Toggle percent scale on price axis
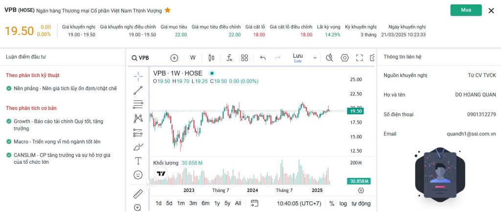Viewport: 501px width, 212px height. (332, 203)
